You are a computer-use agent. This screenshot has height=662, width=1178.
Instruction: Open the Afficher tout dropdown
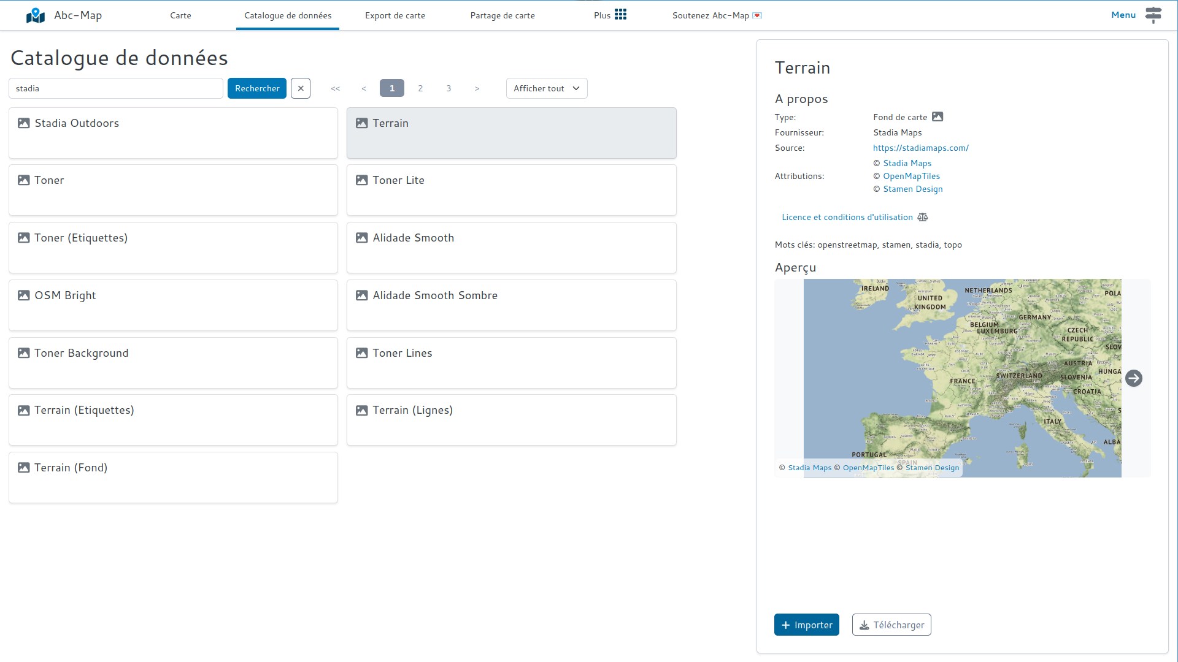pos(546,88)
